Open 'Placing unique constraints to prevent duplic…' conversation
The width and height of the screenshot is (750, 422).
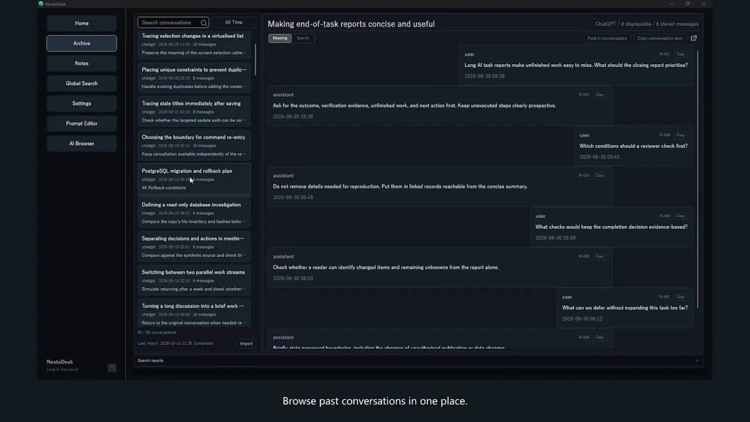(x=194, y=78)
